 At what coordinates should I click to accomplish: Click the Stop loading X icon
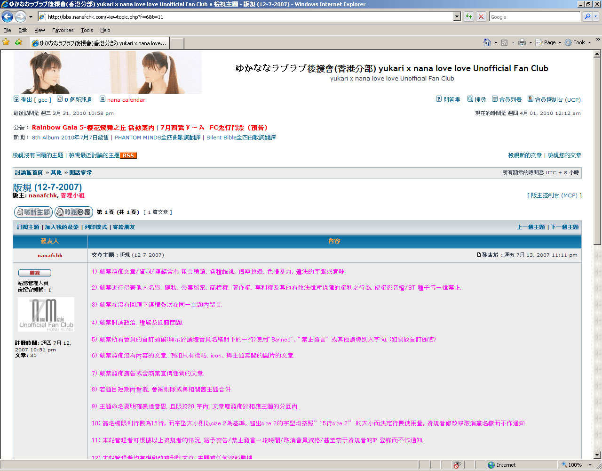pos(481,17)
